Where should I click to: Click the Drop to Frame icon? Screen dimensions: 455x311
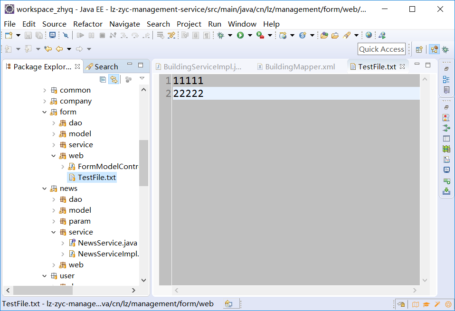point(161,36)
